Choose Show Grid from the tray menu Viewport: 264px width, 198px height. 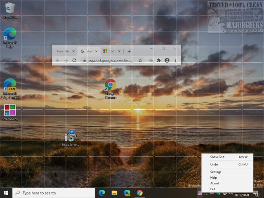pyautogui.click(x=227, y=157)
